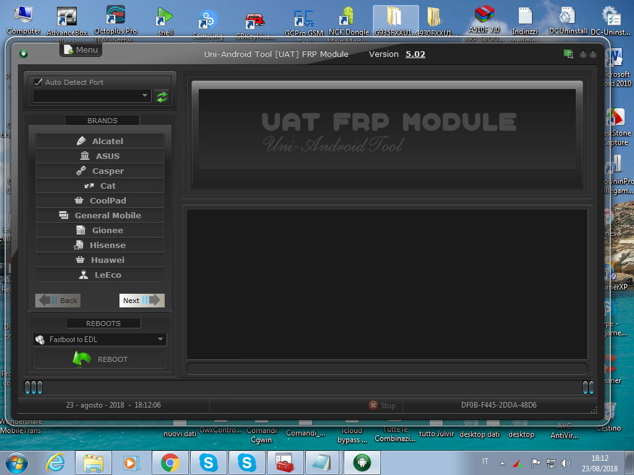Open Windows Start menu
The width and height of the screenshot is (634, 475).
(x=16, y=463)
